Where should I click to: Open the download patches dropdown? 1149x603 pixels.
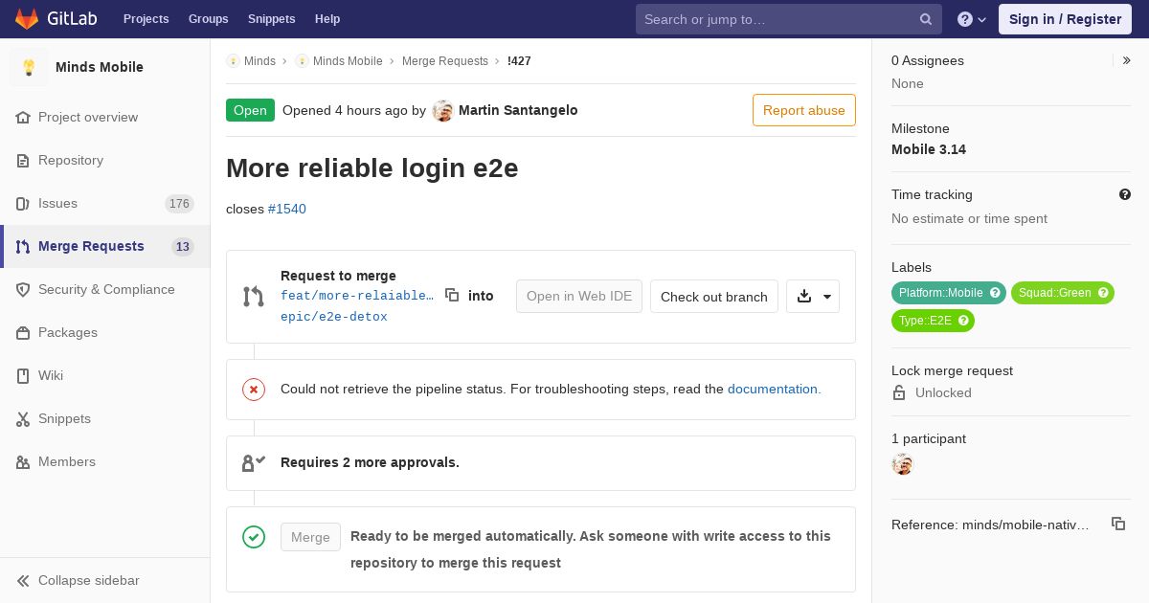pyautogui.click(x=813, y=297)
